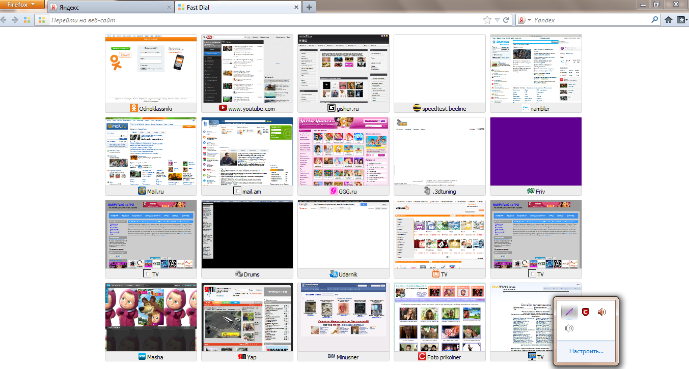
Task: Open the address bar history dropdown arrow
Action: click(498, 20)
